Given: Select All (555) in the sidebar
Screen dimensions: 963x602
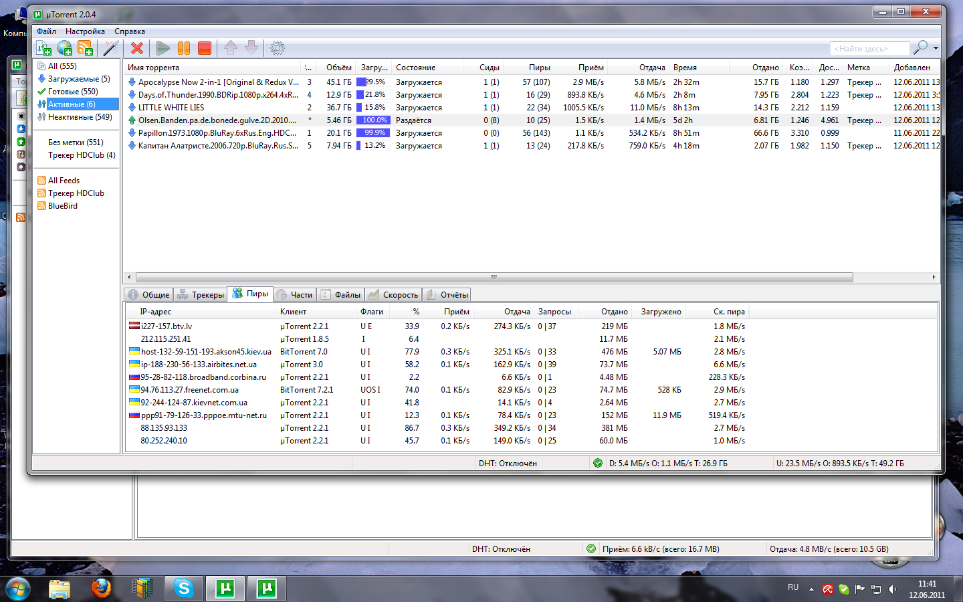Looking at the screenshot, I should tap(62, 66).
